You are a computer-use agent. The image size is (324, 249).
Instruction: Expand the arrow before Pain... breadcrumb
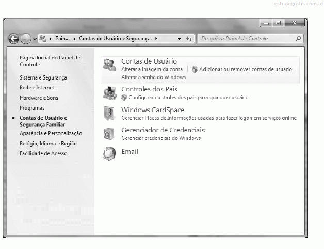[50, 39]
